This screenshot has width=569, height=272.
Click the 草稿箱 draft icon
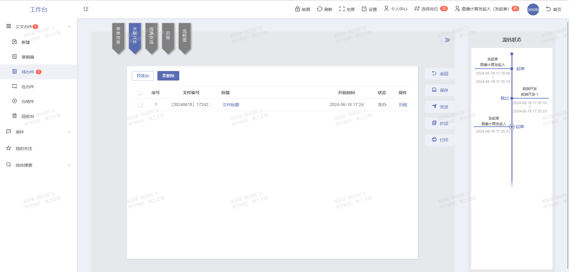(15, 57)
